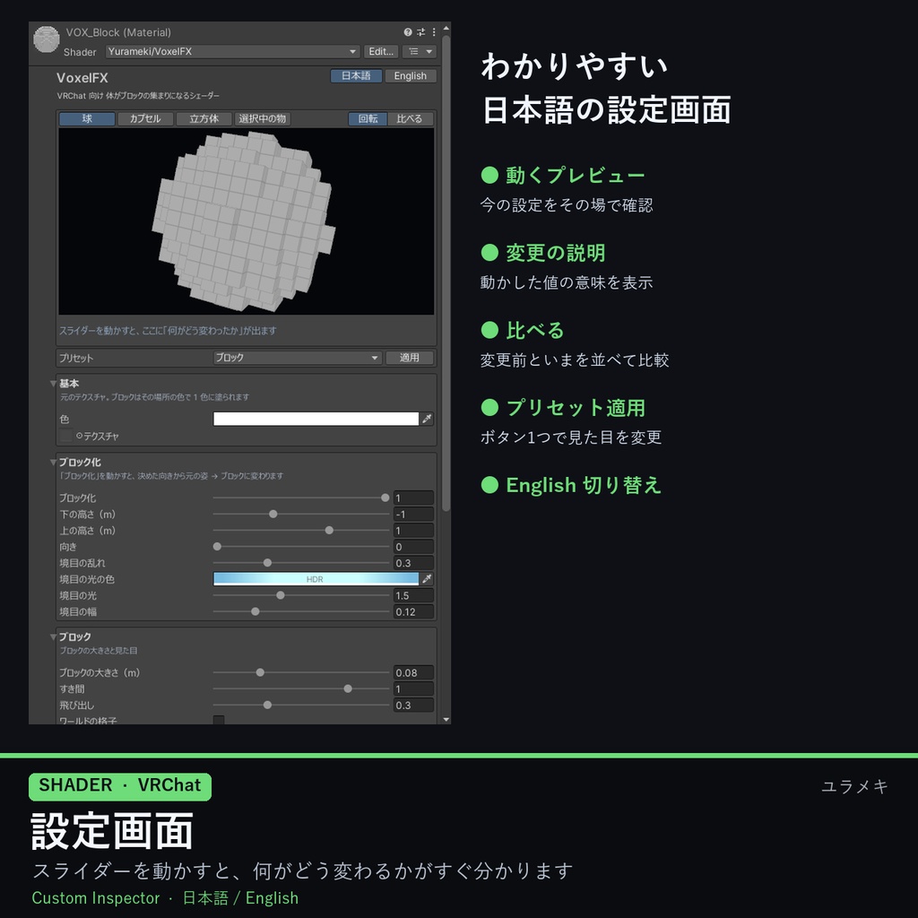Adjust the ブロックの大きさ (m) slider

tap(301, 672)
